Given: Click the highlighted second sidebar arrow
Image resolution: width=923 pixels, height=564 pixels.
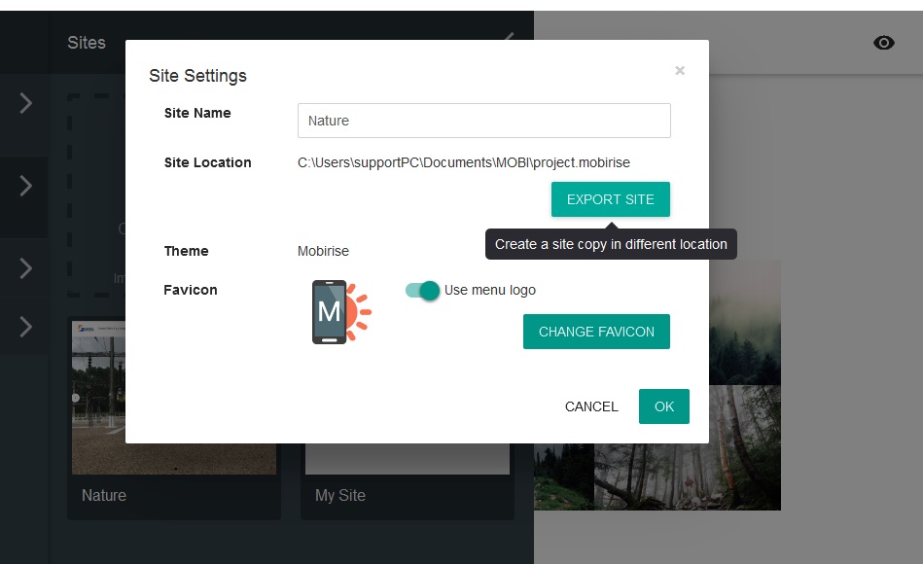Looking at the screenshot, I should 24,185.
